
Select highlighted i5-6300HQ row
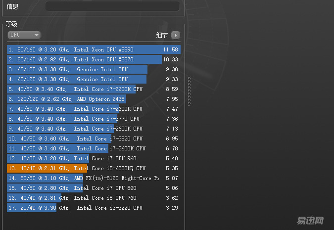94,168
